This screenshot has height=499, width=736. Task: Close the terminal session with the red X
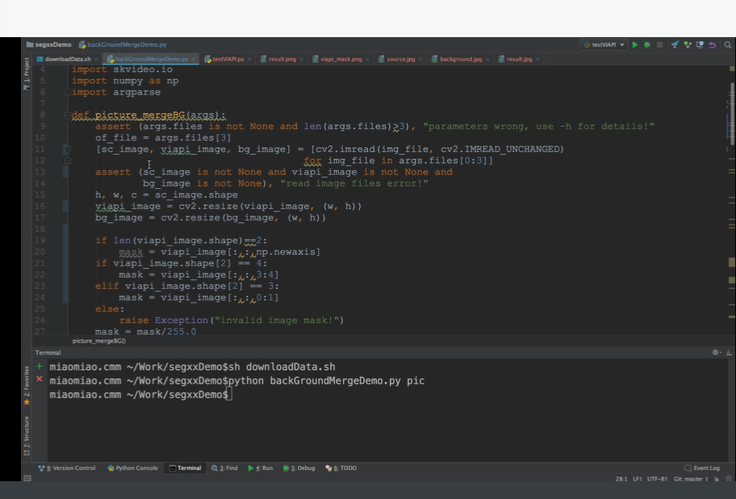click(40, 379)
